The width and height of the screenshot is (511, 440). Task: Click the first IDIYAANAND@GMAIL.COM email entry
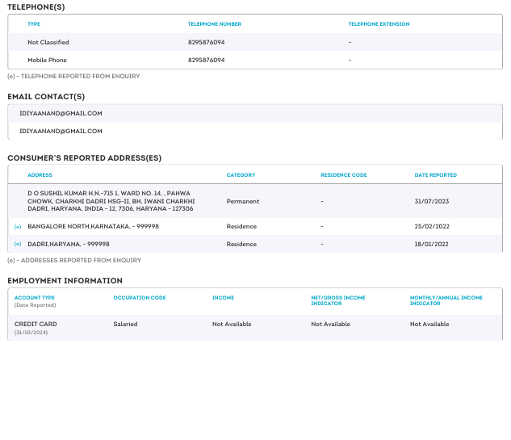click(61, 114)
